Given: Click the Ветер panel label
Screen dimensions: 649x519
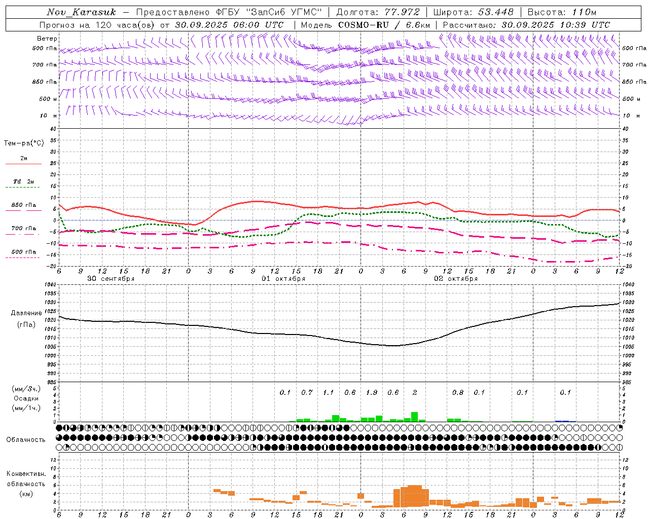Looking at the screenshot, I should [x=47, y=39].
